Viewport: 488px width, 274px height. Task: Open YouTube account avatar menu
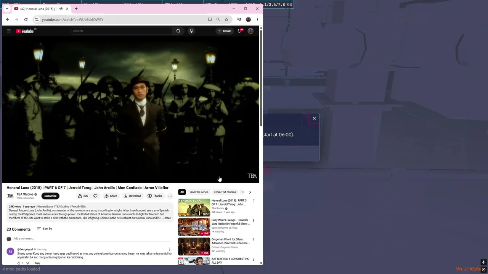250,31
